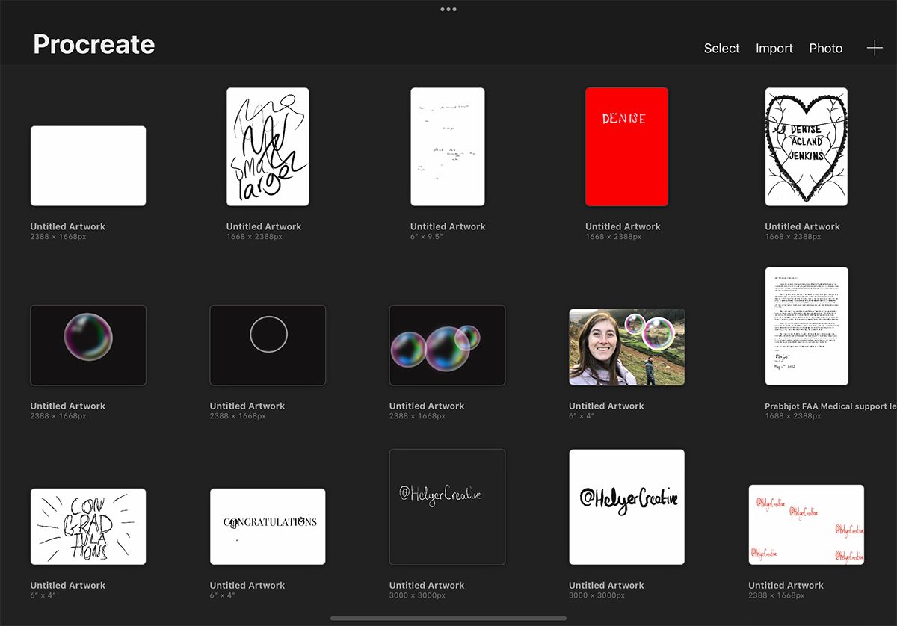897x626 pixels.
Task: Tap the Procreate gallery title
Action: point(93,44)
